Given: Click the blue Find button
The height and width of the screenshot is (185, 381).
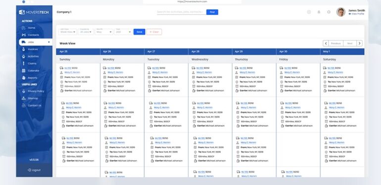Looking at the screenshot, I should point(212,12).
